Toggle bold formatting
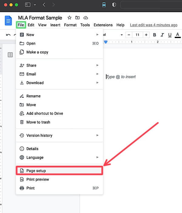 tap(154, 35)
